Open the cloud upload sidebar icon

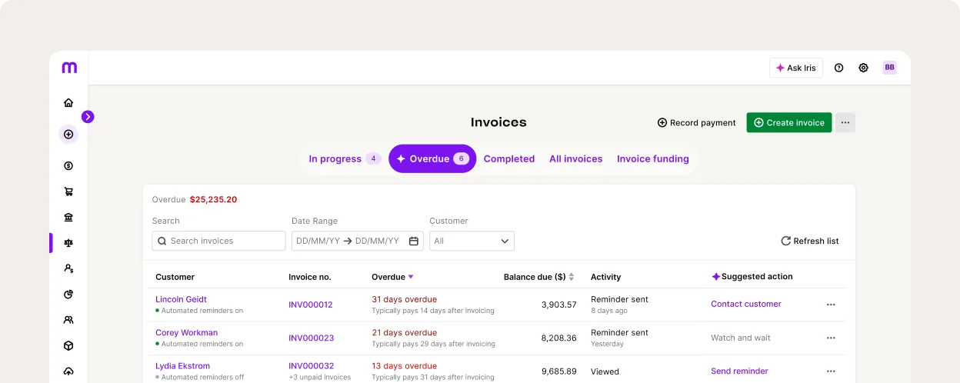(x=68, y=371)
